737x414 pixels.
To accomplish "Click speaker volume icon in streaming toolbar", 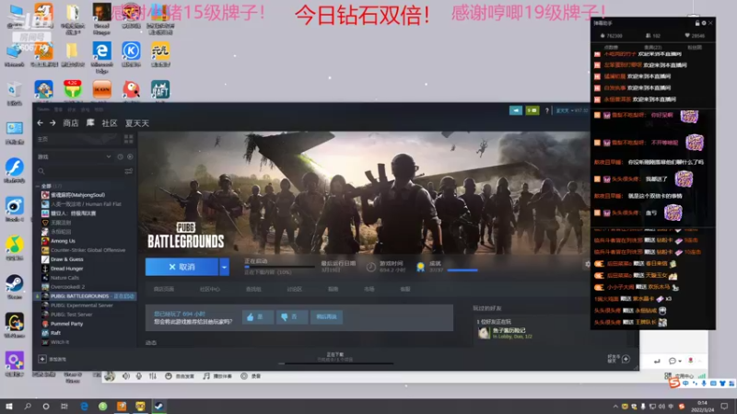I will pos(126,376).
